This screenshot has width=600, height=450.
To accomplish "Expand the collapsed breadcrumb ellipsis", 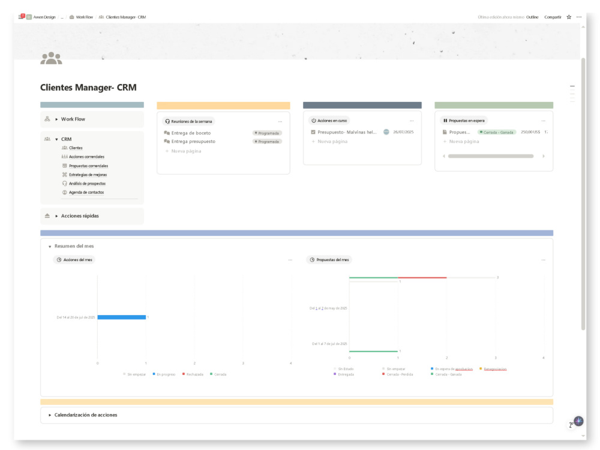I will (62, 17).
